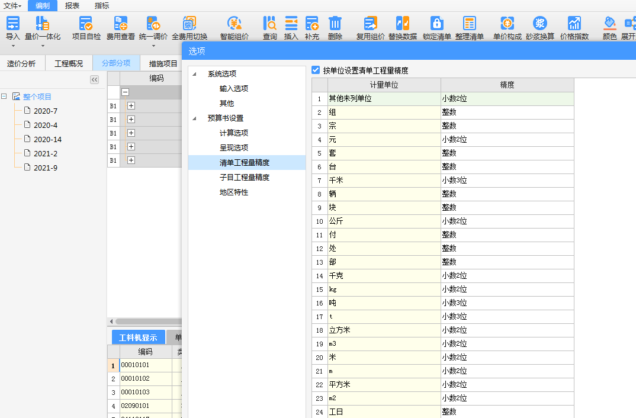Toggle the 全费用切换 option
Screen dimensions: 636x418
point(189,28)
